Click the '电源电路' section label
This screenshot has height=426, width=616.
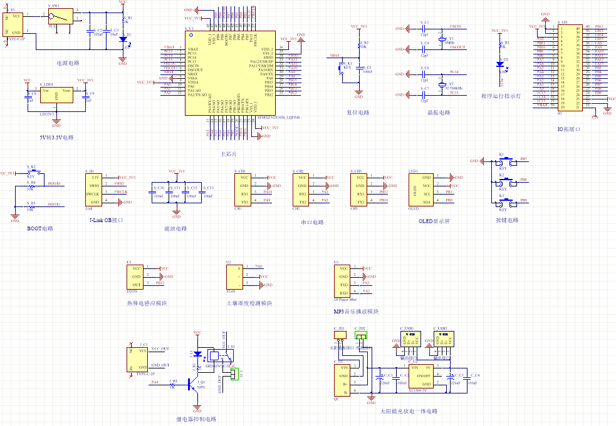click(68, 63)
